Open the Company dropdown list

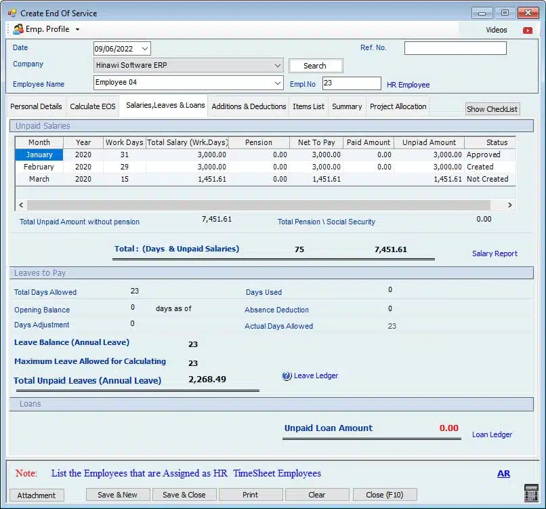pos(278,66)
